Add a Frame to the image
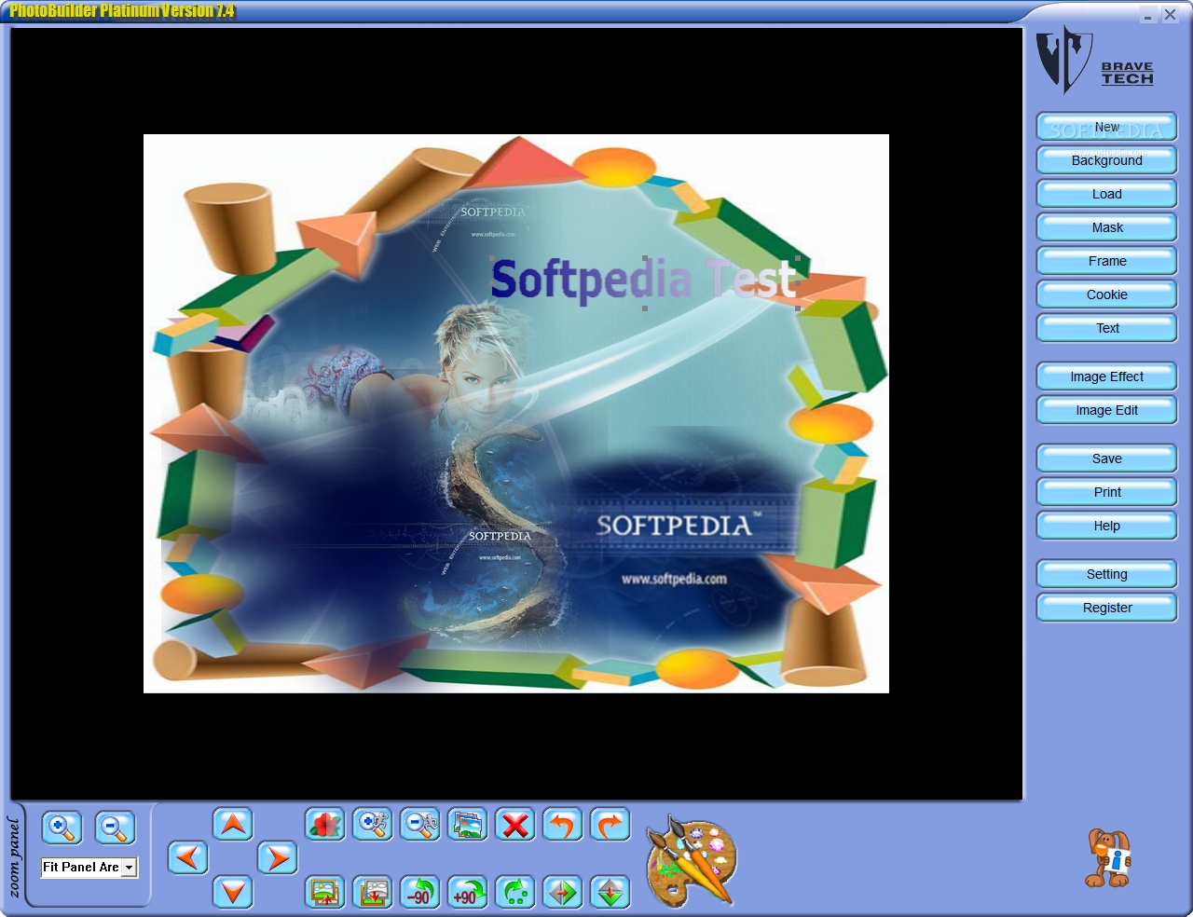Screen dimensions: 1193x917 pyautogui.click(x=1107, y=261)
